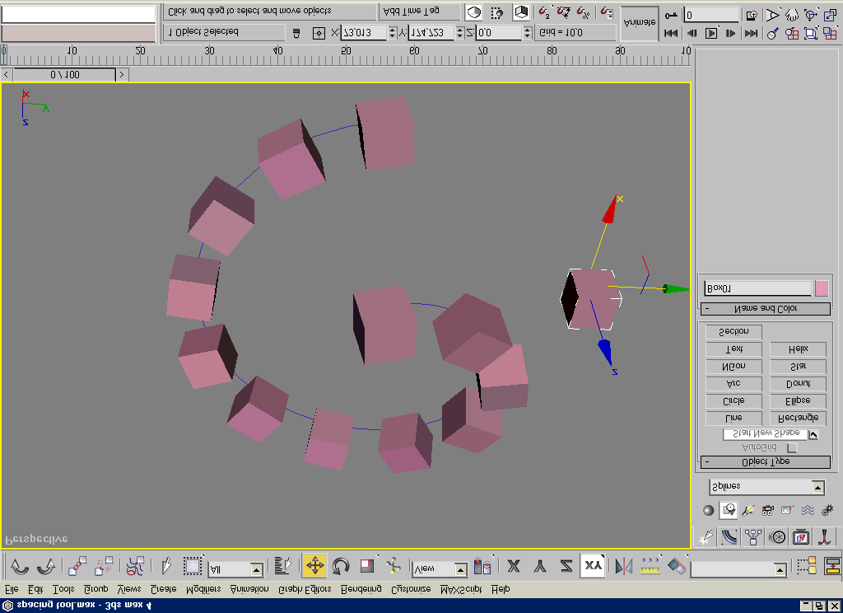Viewport: 843px width, 613px height.
Task: Click the Play Animation button
Action: pos(710,33)
